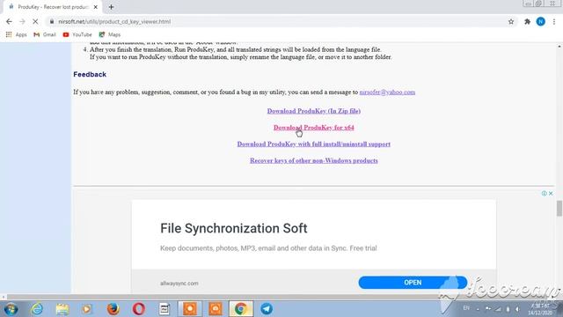Click the EN language indicator in the tray
Viewport: 563px width, 317px height.
pyautogui.click(x=466, y=308)
